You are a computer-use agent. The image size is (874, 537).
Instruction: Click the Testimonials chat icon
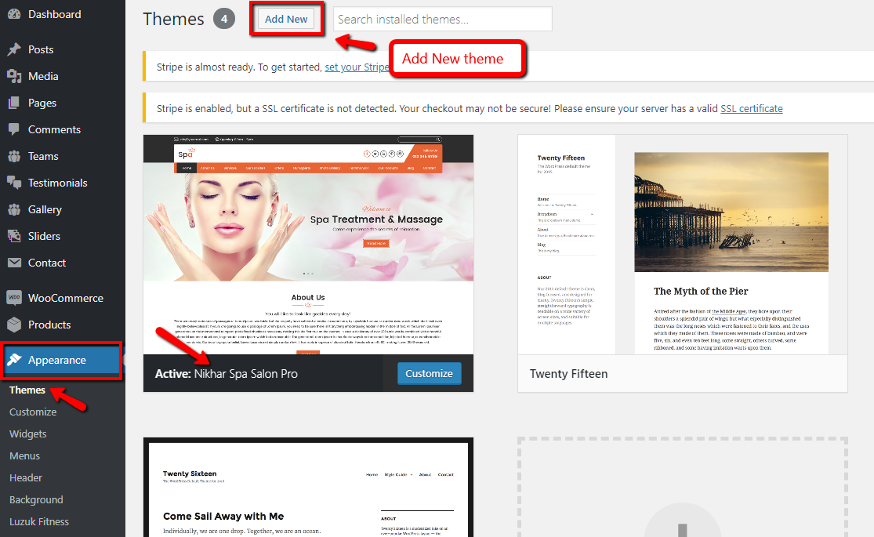point(14,183)
